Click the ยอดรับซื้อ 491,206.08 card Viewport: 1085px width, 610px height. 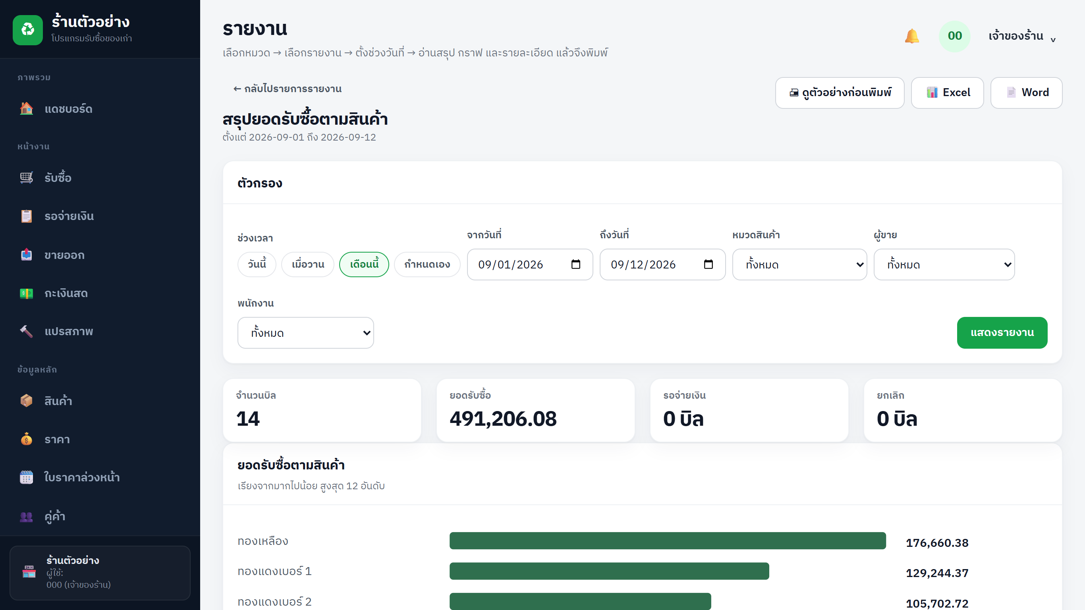[x=535, y=410]
